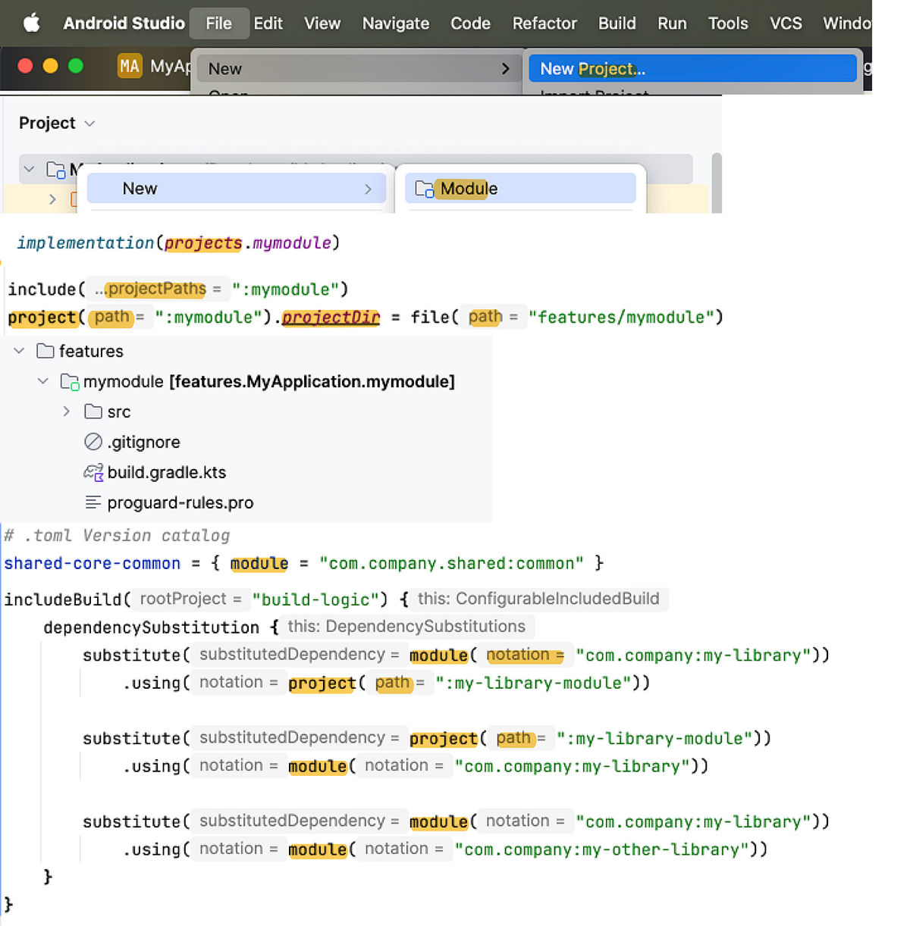Click the vertical scrollbar near the tree
Viewport: 910px width, 926px height.
coord(716,182)
